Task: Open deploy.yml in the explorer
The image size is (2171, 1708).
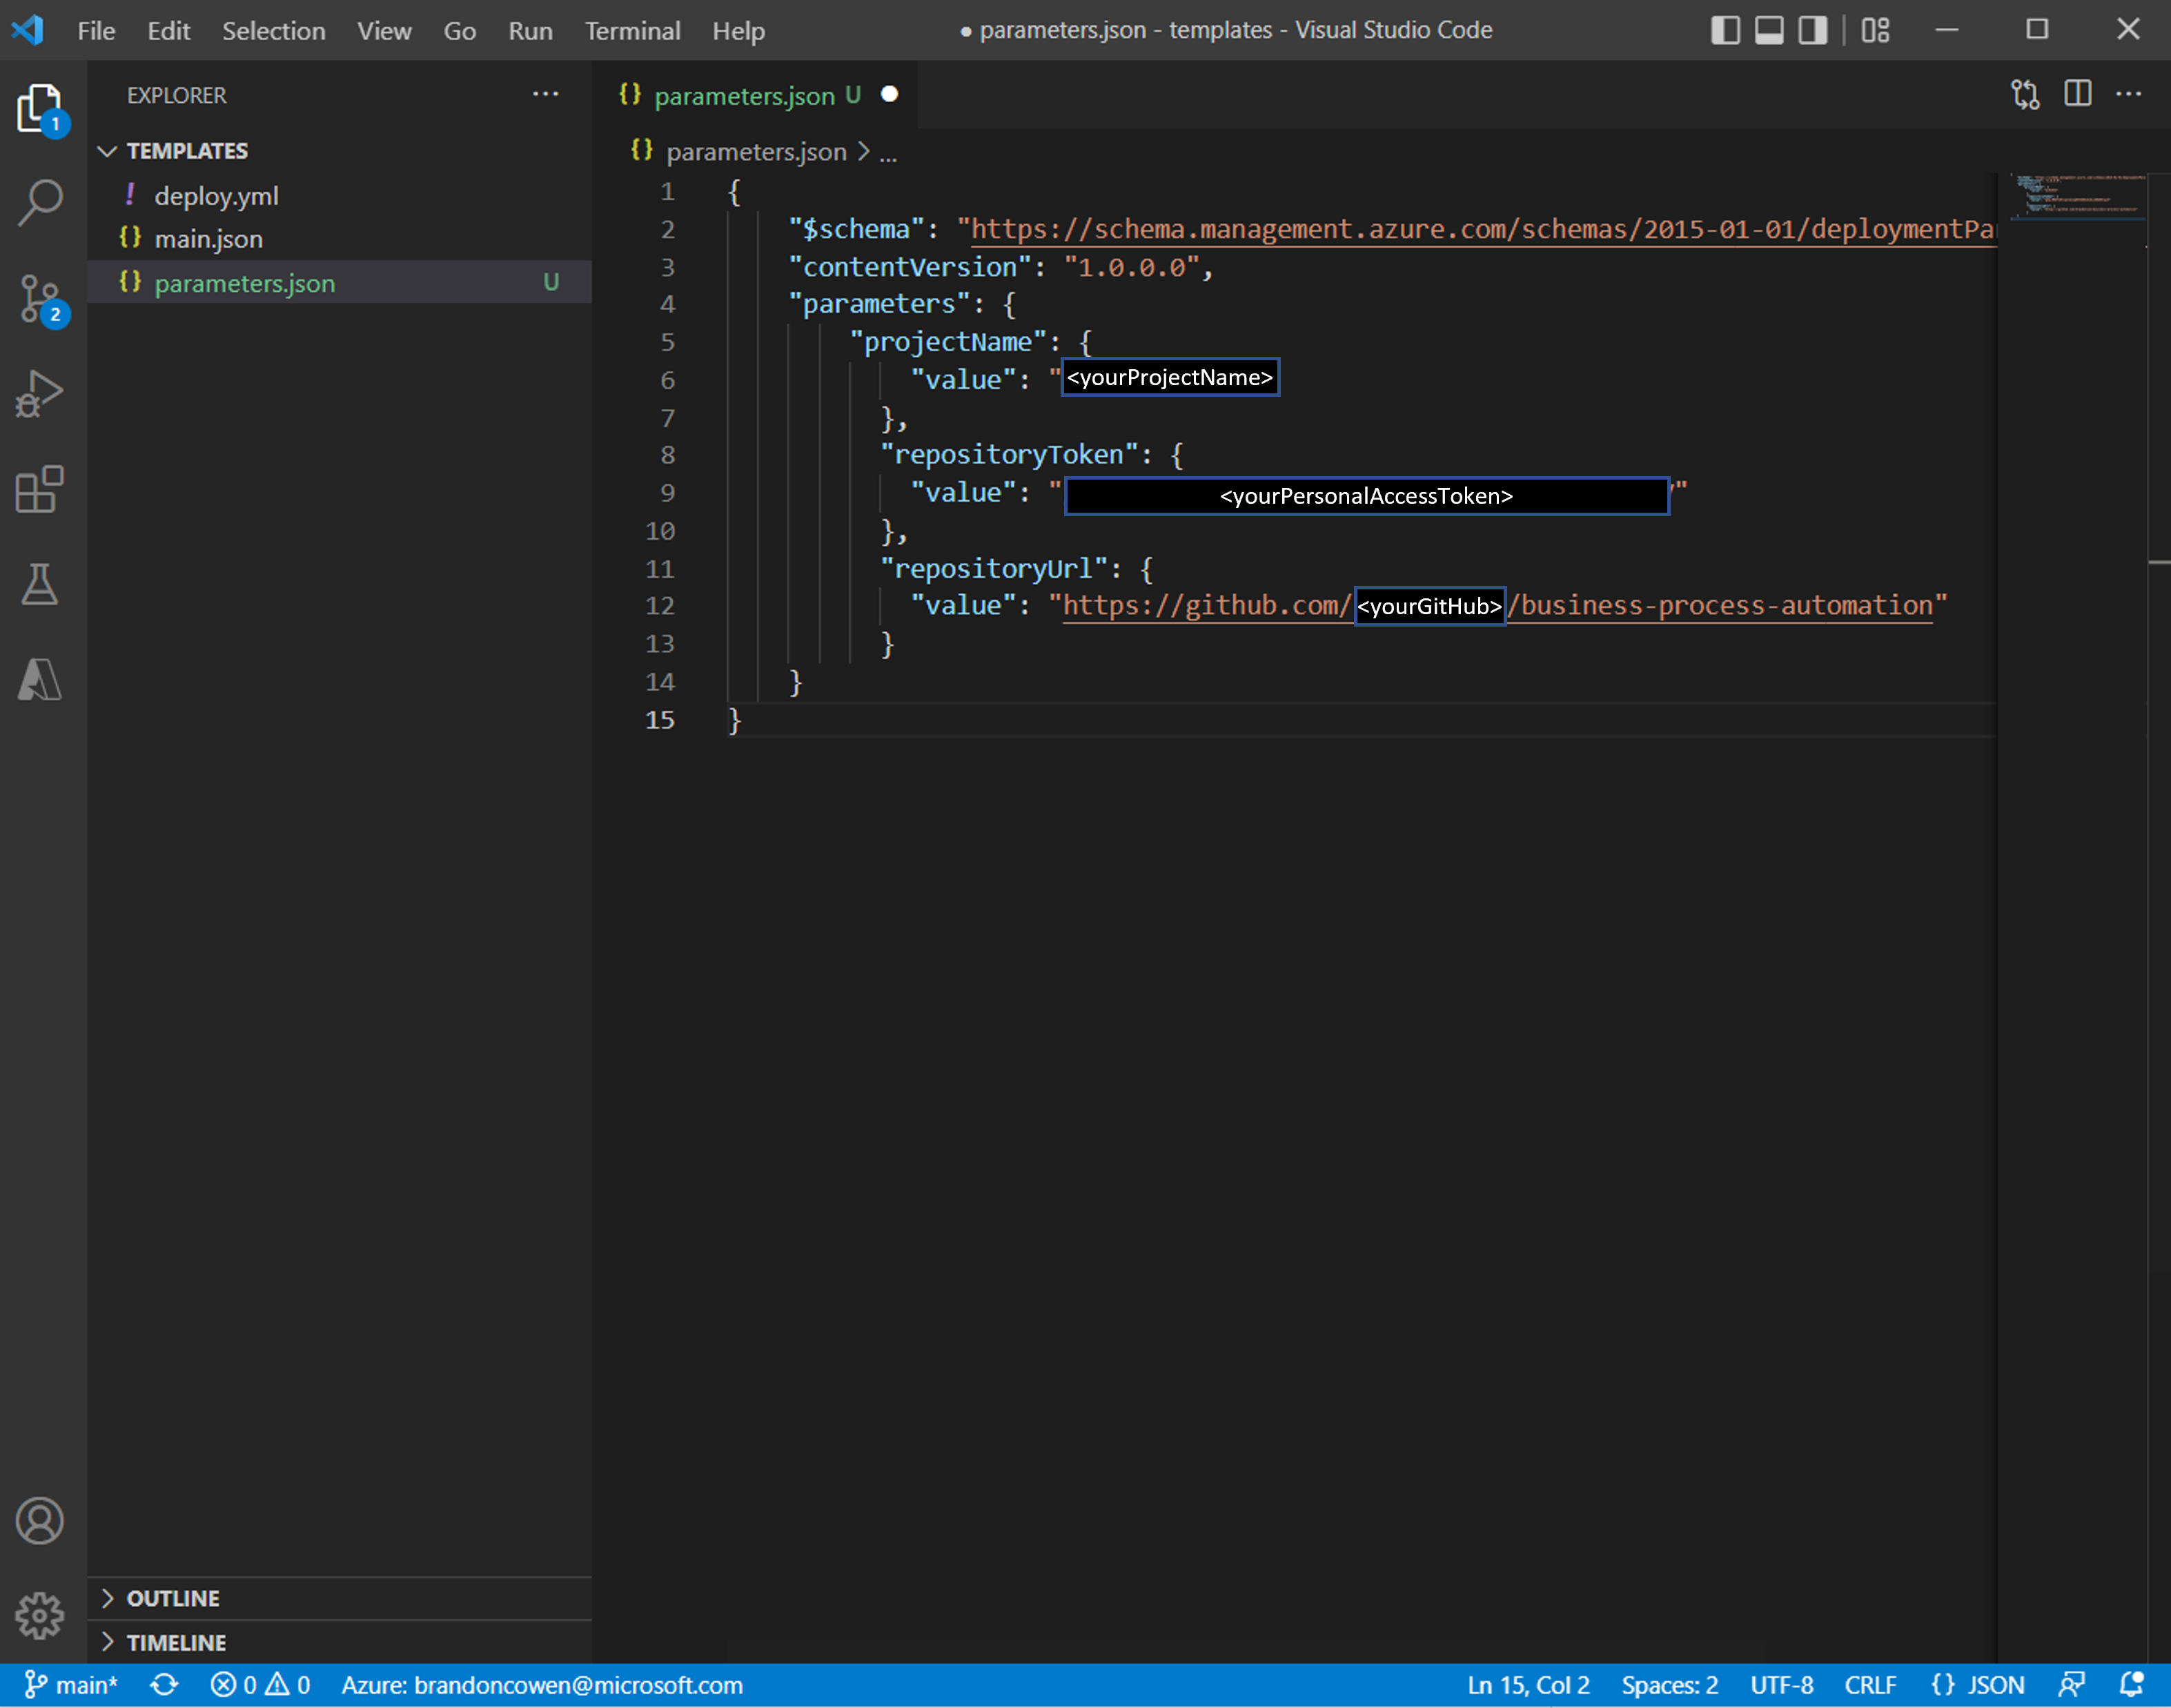Action: coord(216,196)
